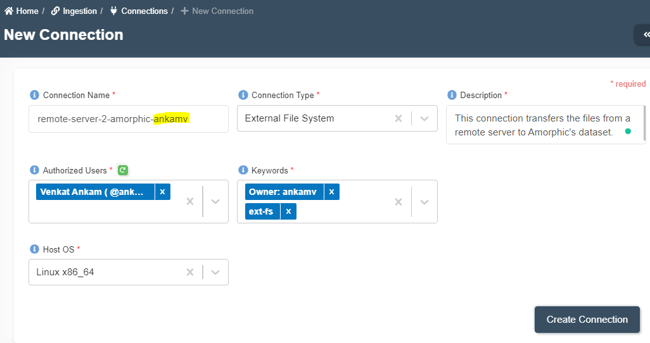
Task: Clear all Keywords
Action: point(398,202)
